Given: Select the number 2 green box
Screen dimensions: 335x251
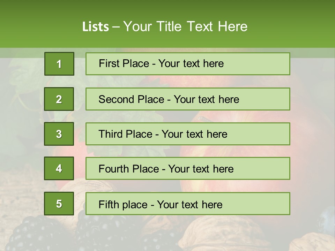Looking at the screenshot, I should click(x=59, y=99).
